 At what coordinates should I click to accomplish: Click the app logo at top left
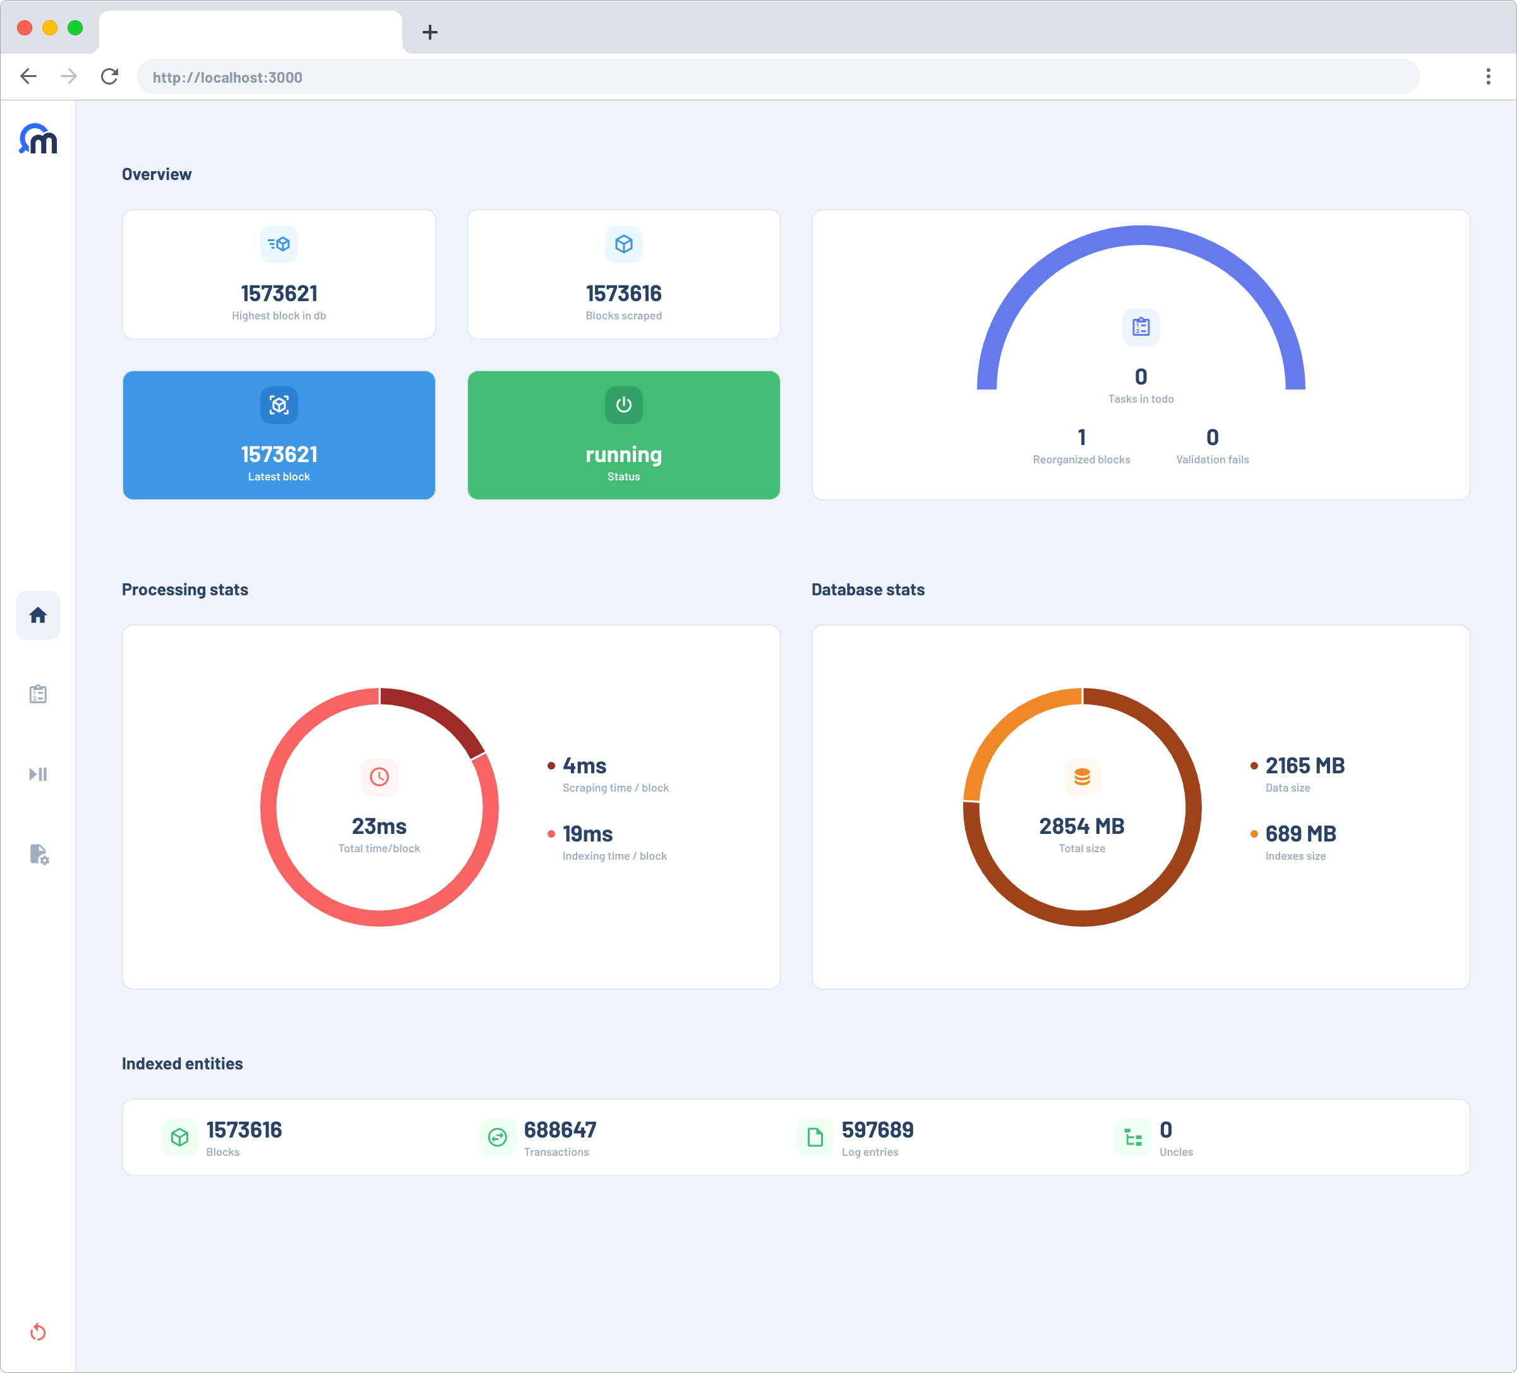(38, 139)
